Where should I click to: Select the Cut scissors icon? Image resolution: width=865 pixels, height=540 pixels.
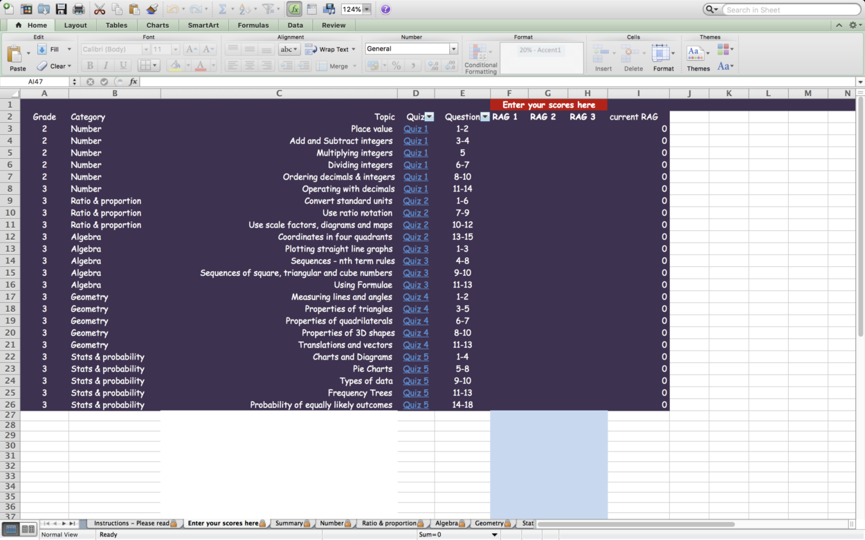point(100,9)
